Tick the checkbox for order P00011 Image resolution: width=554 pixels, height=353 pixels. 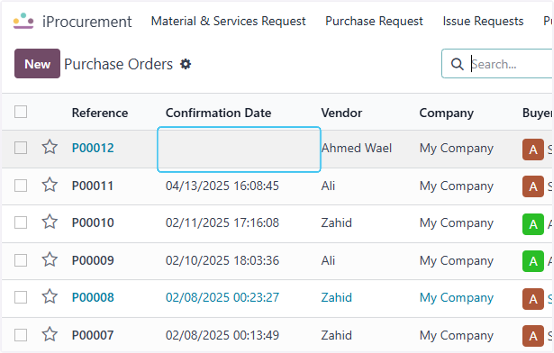coord(21,185)
